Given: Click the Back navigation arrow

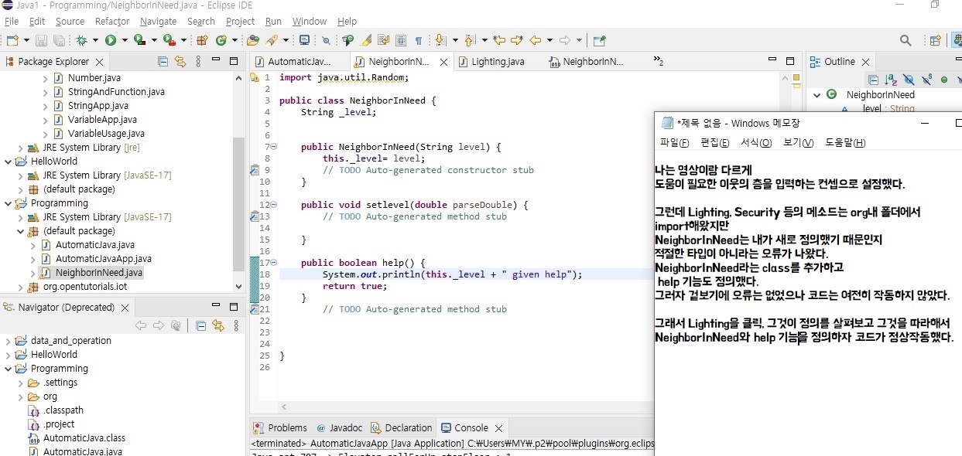Looking at the screenshot, I should click(535, 40).
